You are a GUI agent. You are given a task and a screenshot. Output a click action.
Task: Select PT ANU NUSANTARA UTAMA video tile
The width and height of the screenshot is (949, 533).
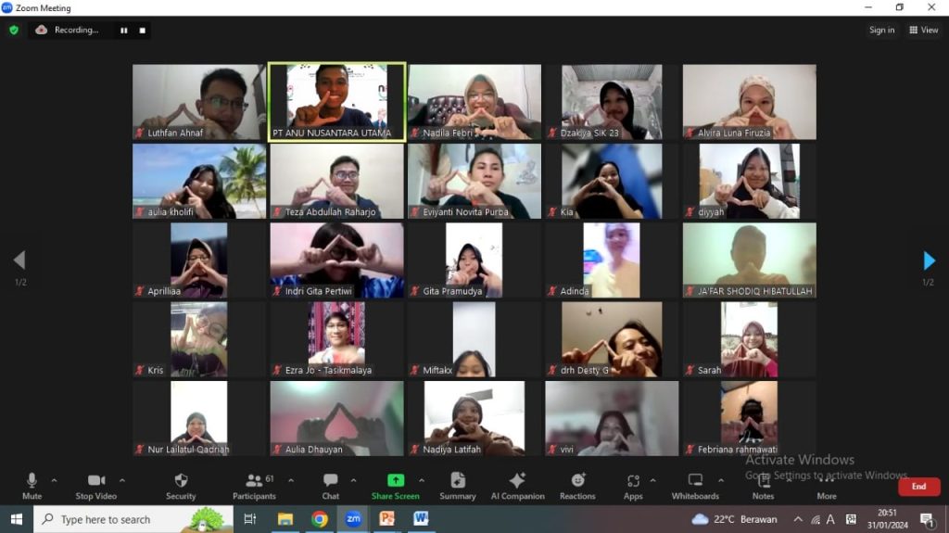[337, 102]
